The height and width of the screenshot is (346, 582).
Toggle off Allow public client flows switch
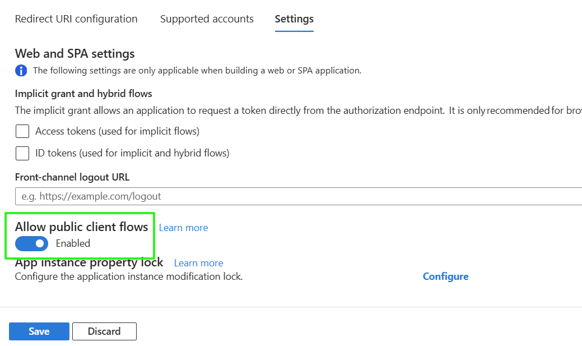click(32, 243)
